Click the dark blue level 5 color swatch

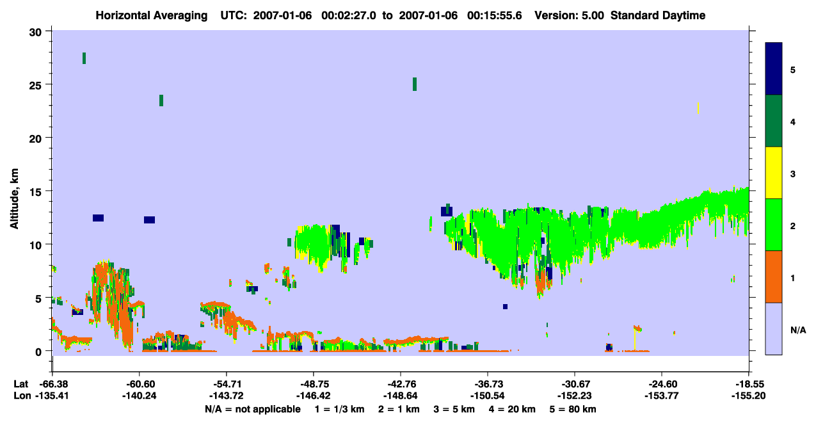point(774,69)
